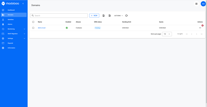Click the export file icon
The width and height of the screenshot is (207, 107).
pos(110,15)
